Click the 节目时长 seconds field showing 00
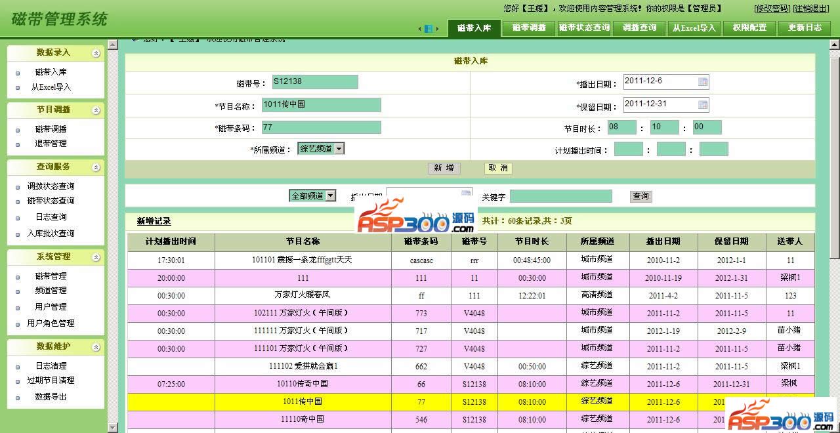This screenshot has width=840, height=433. click(x=707, y=127)
